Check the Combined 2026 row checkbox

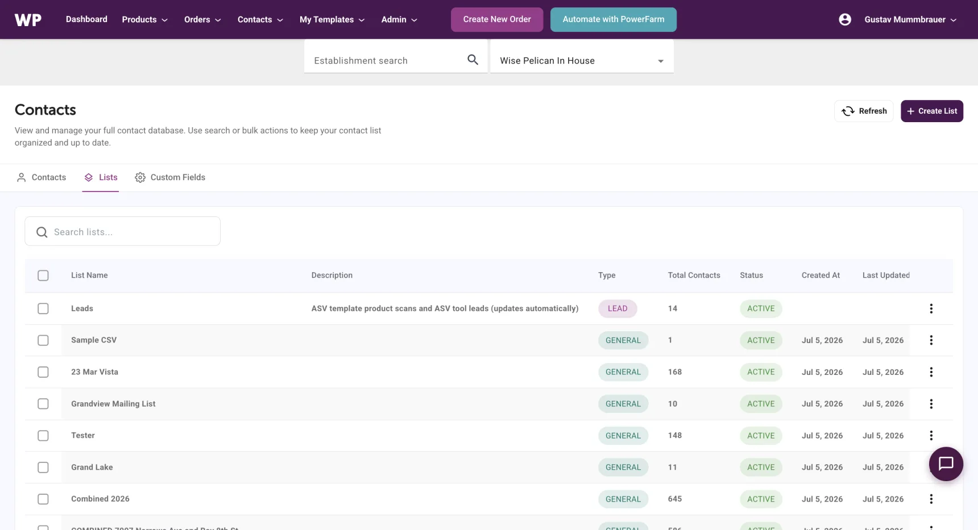click(x=43, y=499)
